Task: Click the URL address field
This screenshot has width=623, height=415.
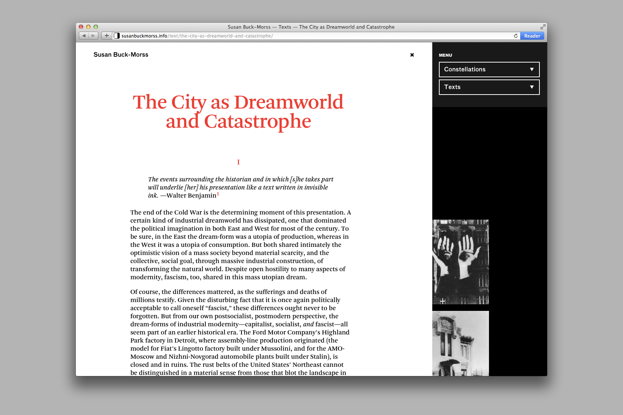Action: [x=313, y=36]
